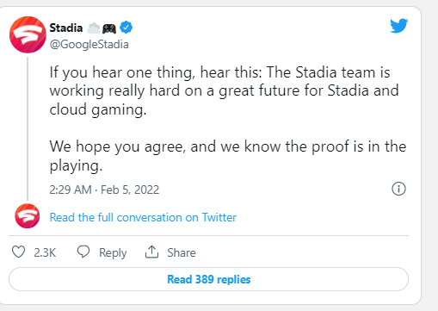This screenshot has width=438, height=311.
Task: Click the Reply text label
Action: [113, 253]
